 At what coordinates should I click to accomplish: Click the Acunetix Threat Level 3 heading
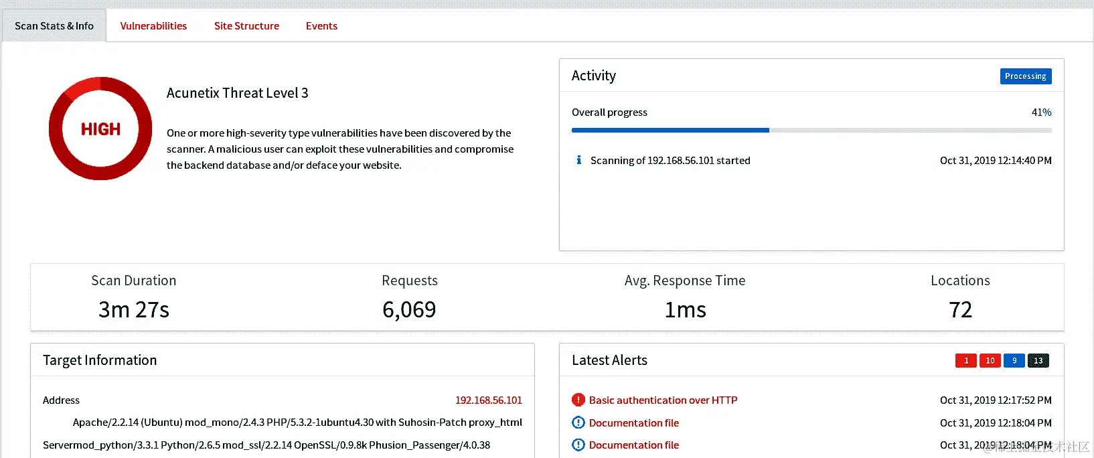(238, 93)
